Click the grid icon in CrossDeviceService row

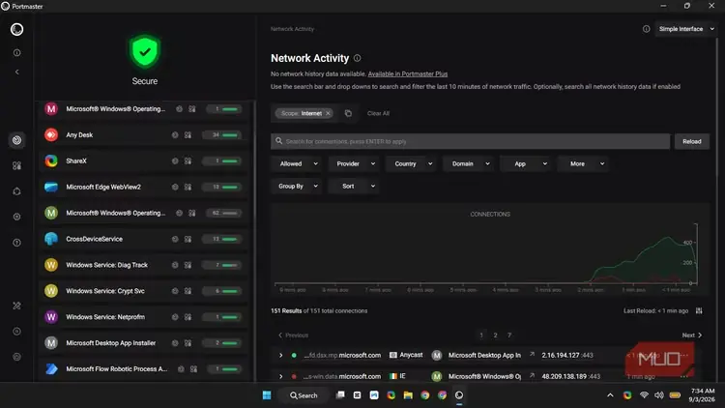(188, 239)
